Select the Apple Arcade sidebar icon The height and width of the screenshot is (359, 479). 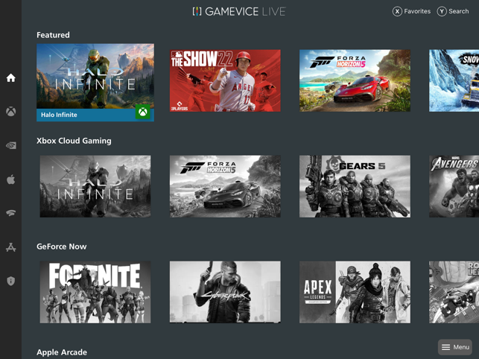pyautogui.click(x=11, y=179)
